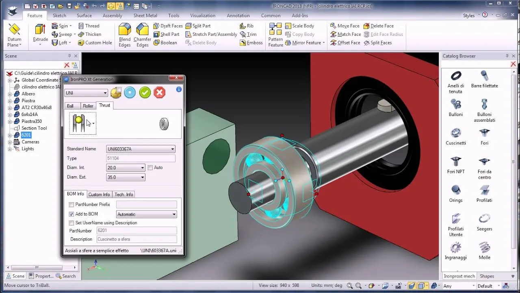Open the Standard Name dropdown
This screenshot has height=293, width=520.
click(x=141, y=149)
